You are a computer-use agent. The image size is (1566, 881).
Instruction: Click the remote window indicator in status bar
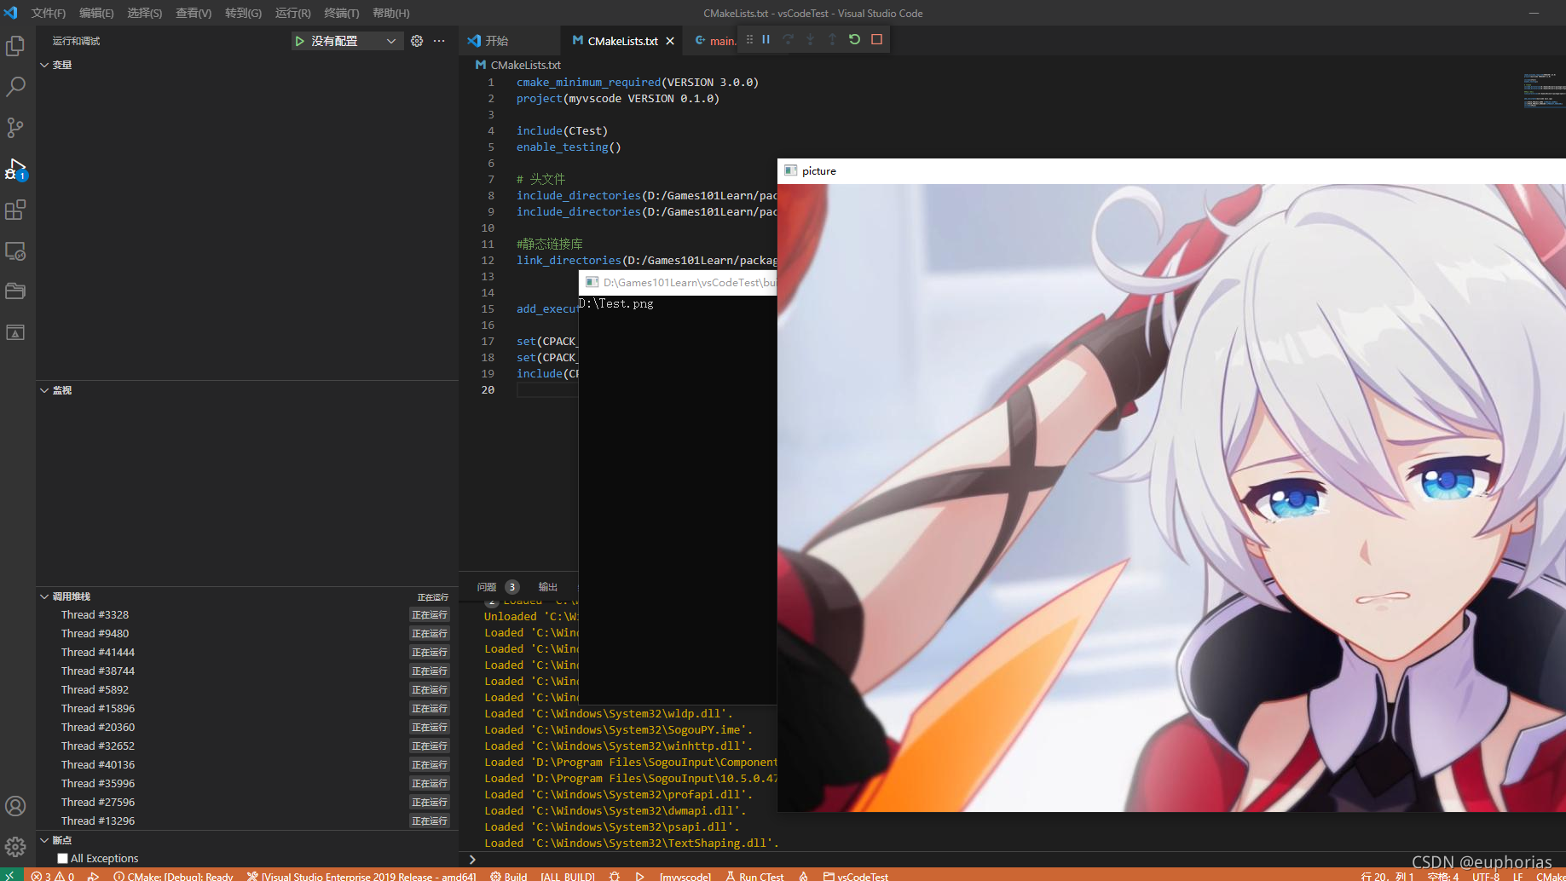click(x=11, y=875)
